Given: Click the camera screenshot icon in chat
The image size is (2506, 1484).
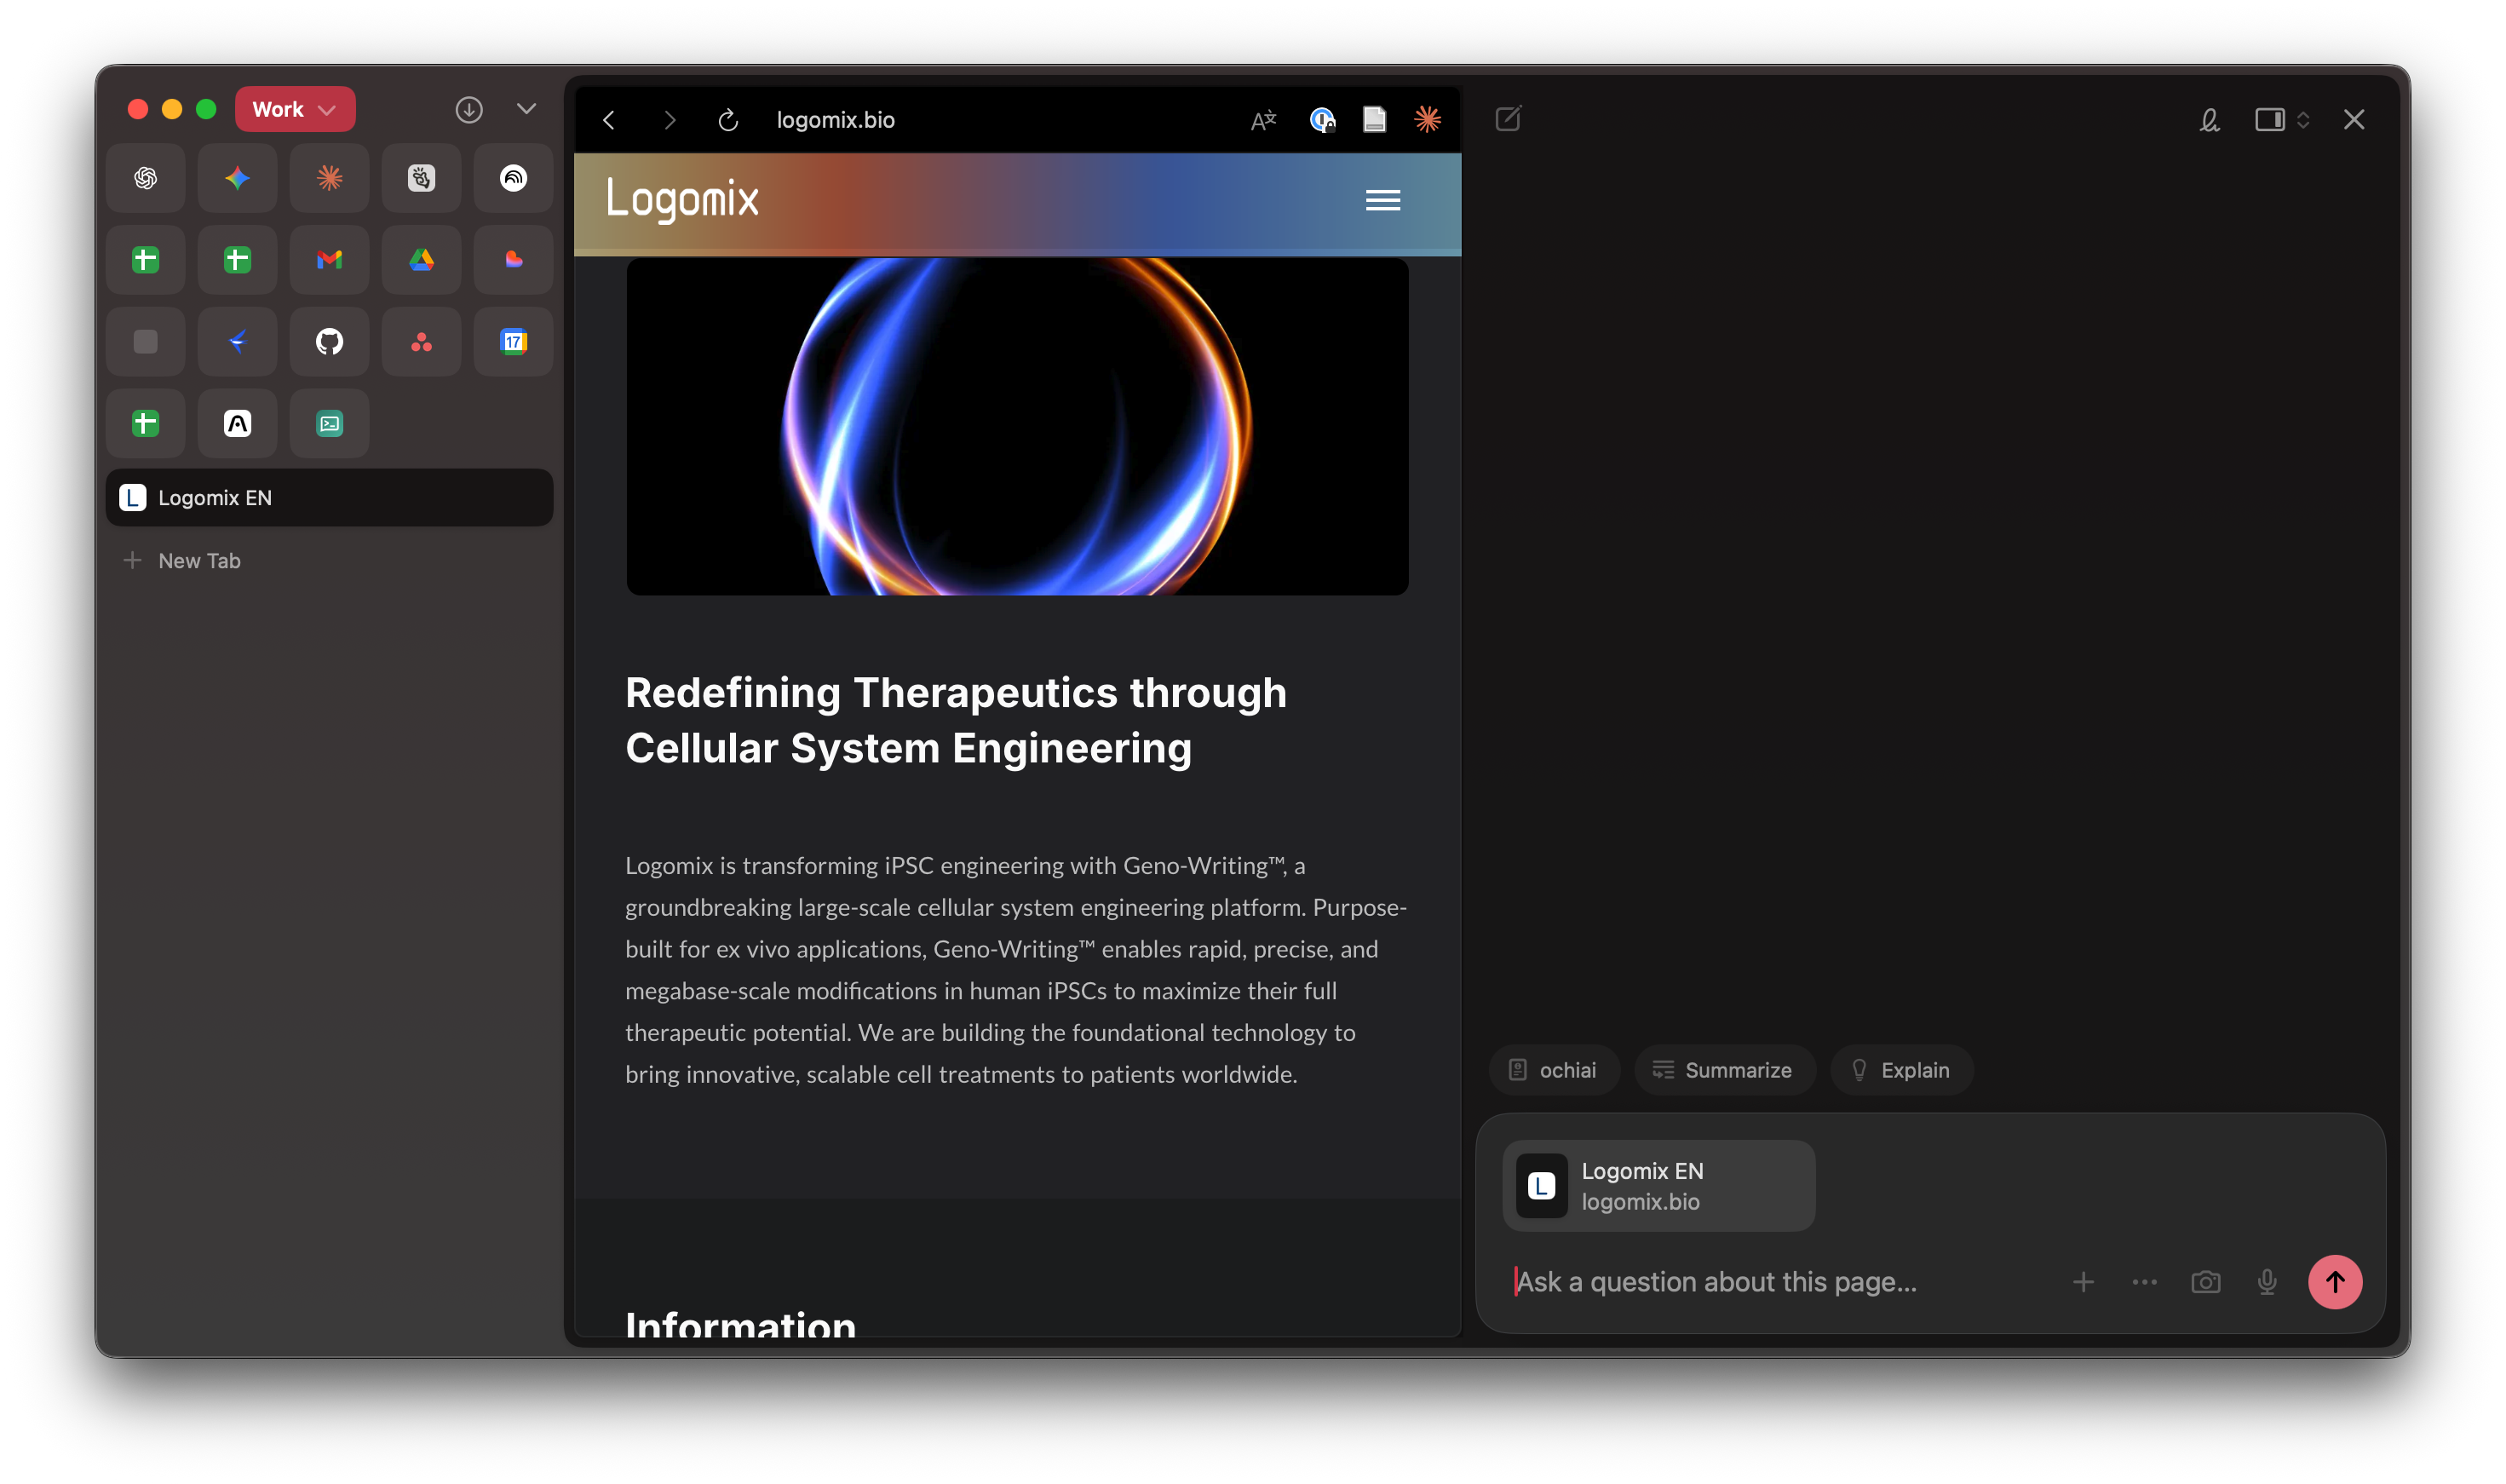Looking at the screenshot, I should coord(2205,1282).
